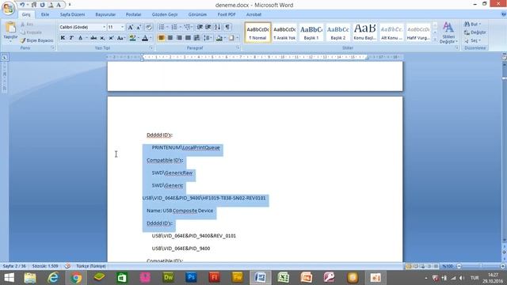Open the Gözden Geçir tab

click(165, 14)
